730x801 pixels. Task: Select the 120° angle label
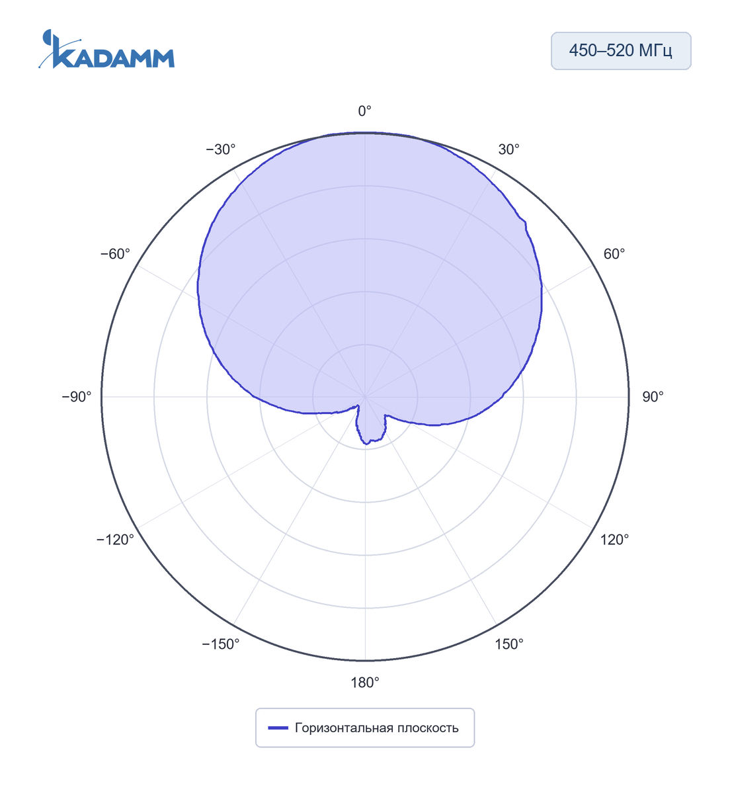point(614,540)
